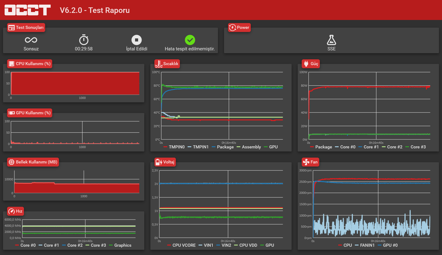Select the Power section label
The height and width of the screenshot is (255, 442).
239,27
